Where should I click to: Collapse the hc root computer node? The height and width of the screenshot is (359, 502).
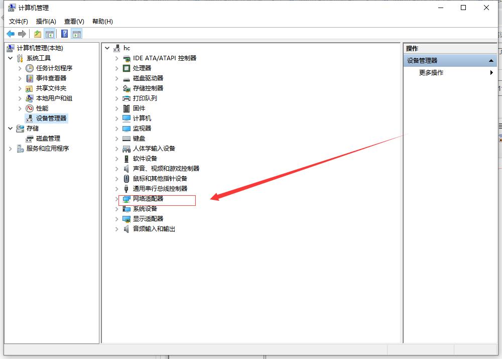point(107,48)
